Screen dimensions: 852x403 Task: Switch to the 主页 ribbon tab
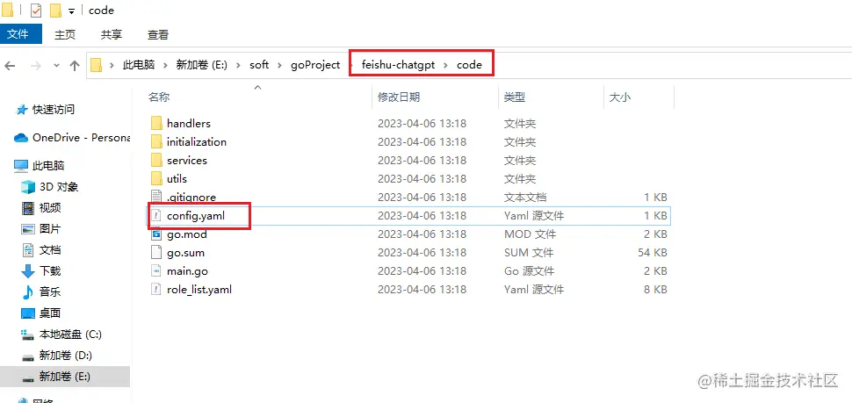(x=65, y=34)
